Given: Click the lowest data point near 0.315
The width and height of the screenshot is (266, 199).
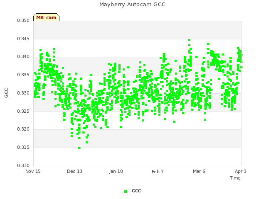Looking at the screenshot, I should point(79,148).
